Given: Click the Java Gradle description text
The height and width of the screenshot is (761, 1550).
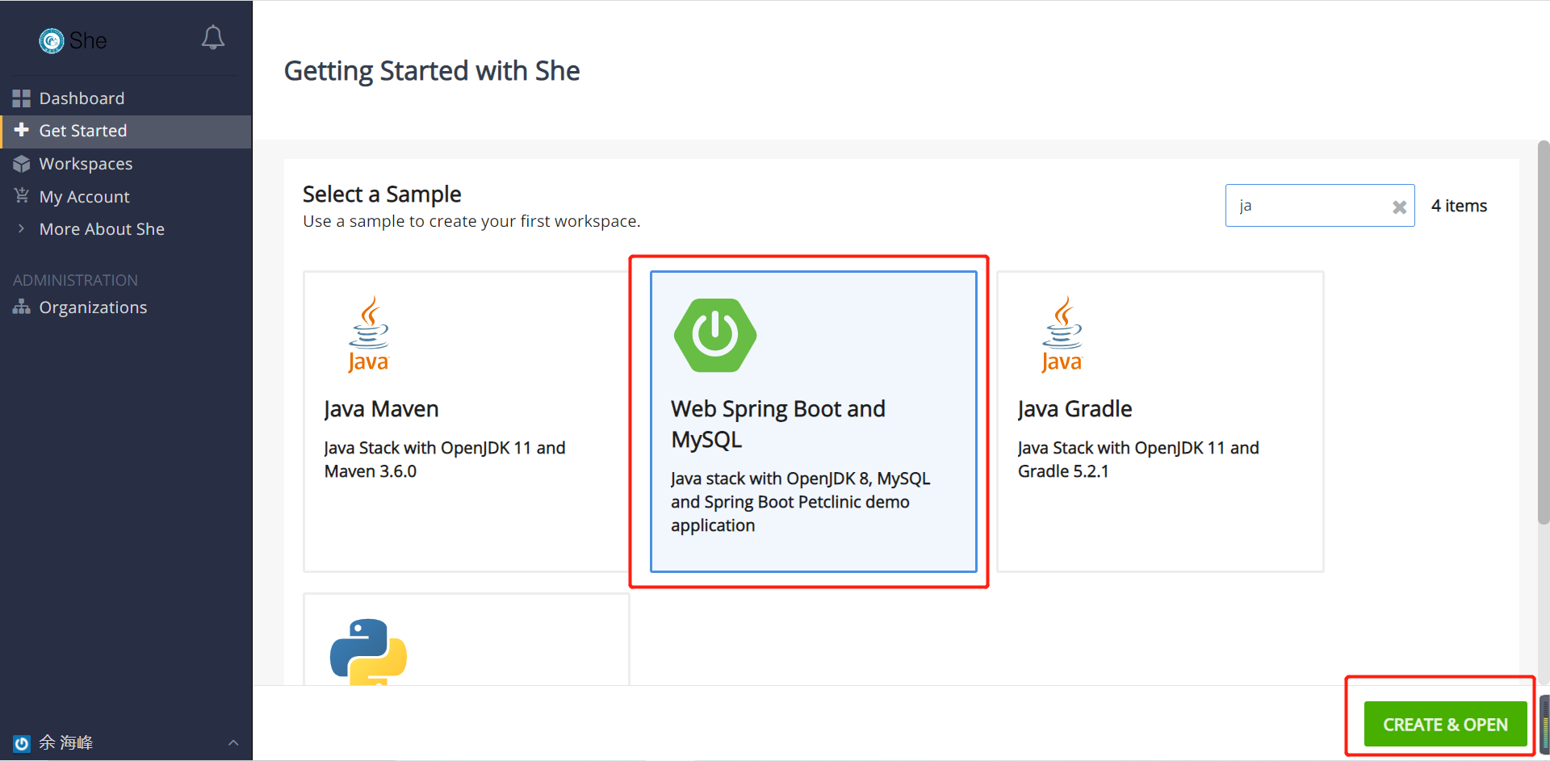Looking at the screenshot, I should (x=1138, y=459).
